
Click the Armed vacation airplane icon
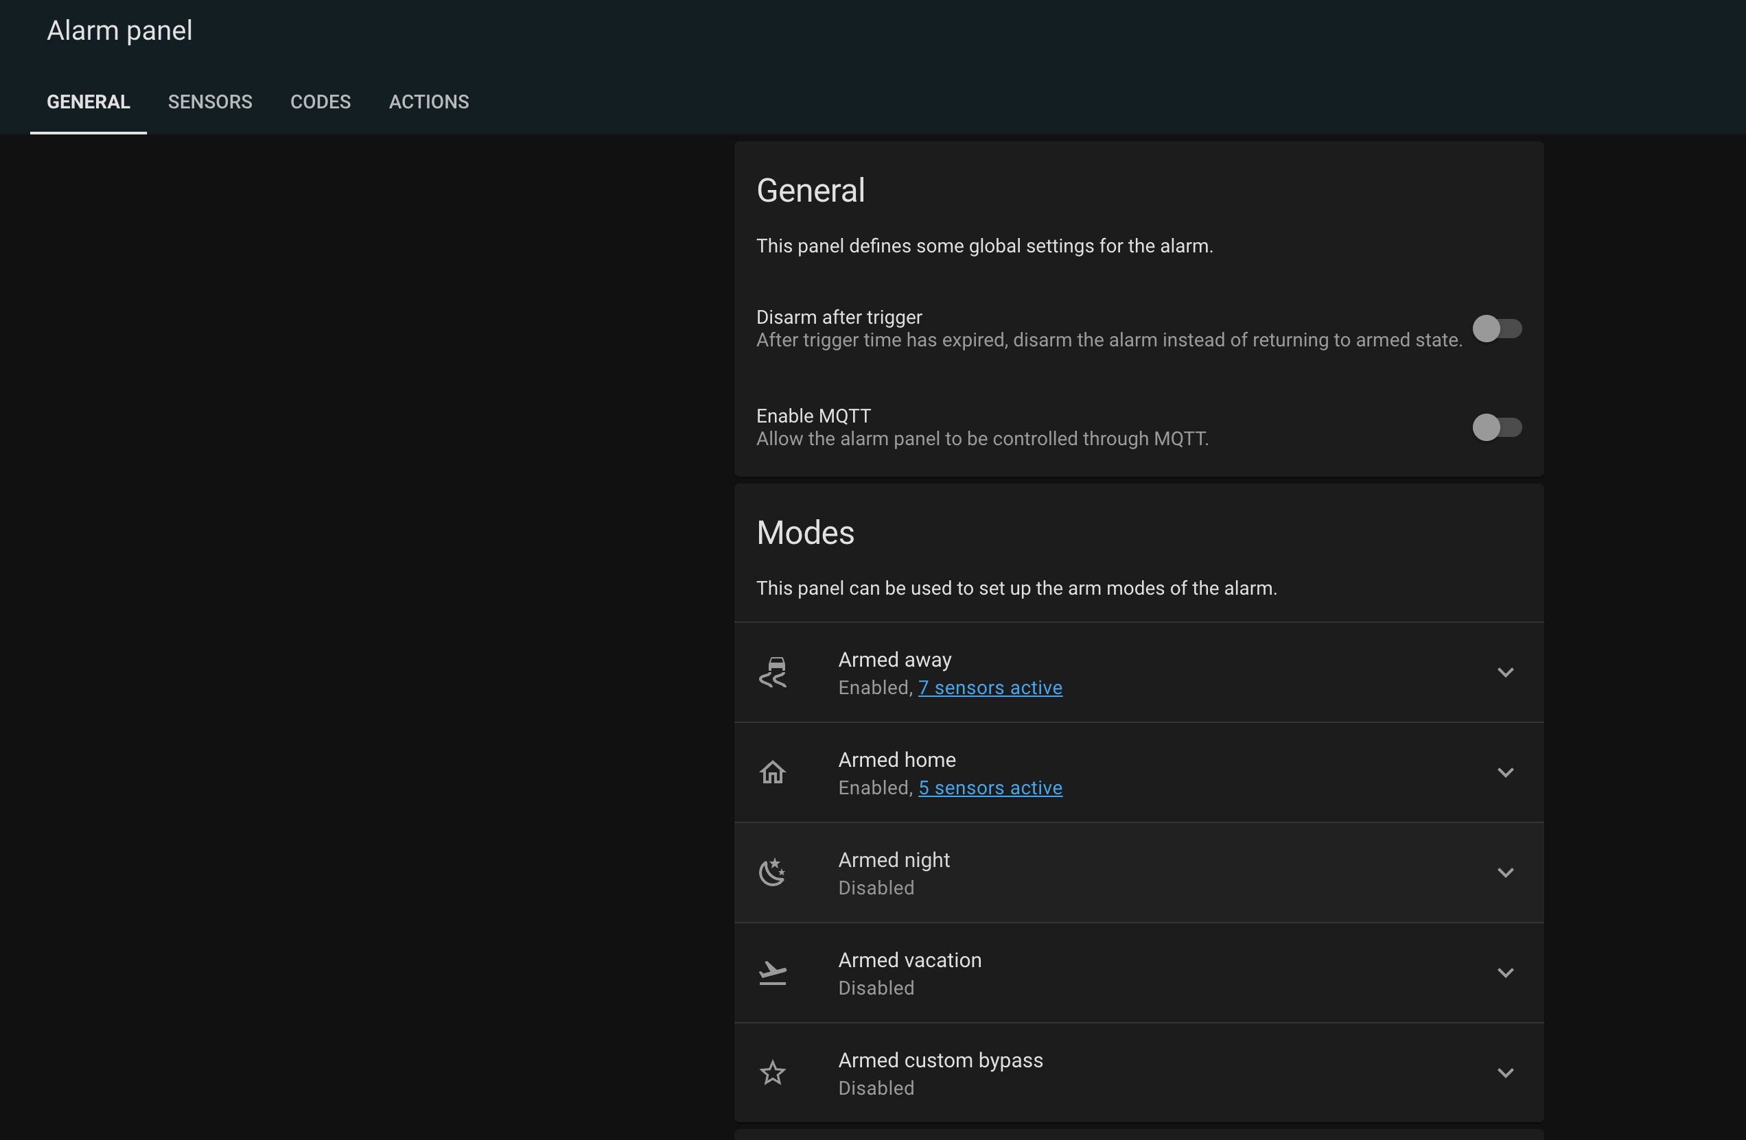pyautogui.click(x=773, y=973)
